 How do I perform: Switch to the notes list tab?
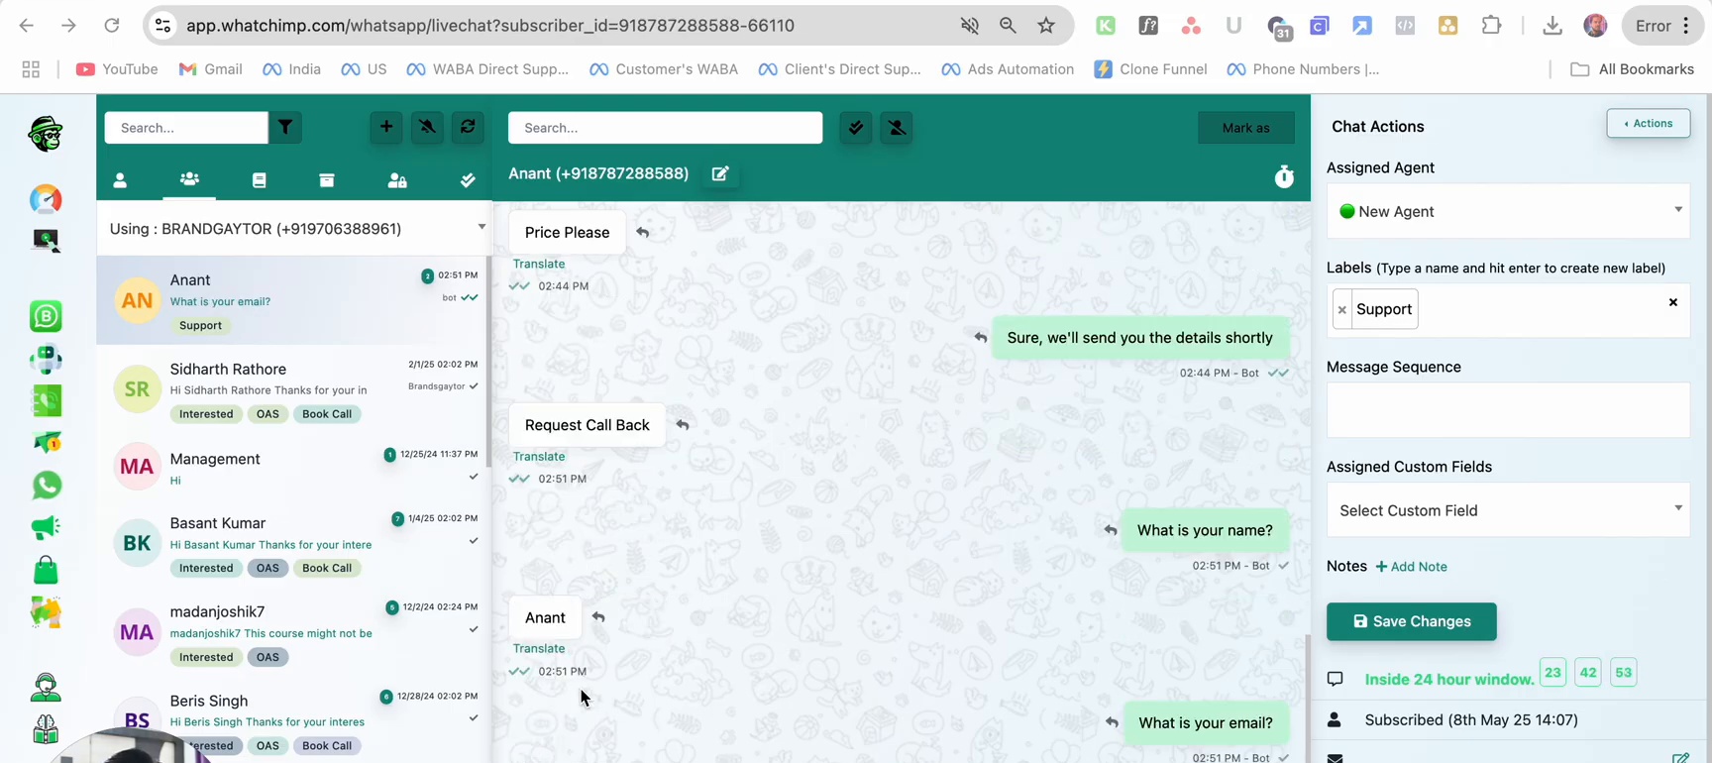259,180
